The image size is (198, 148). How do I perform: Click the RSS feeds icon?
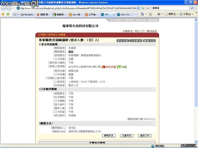point(150,14)
